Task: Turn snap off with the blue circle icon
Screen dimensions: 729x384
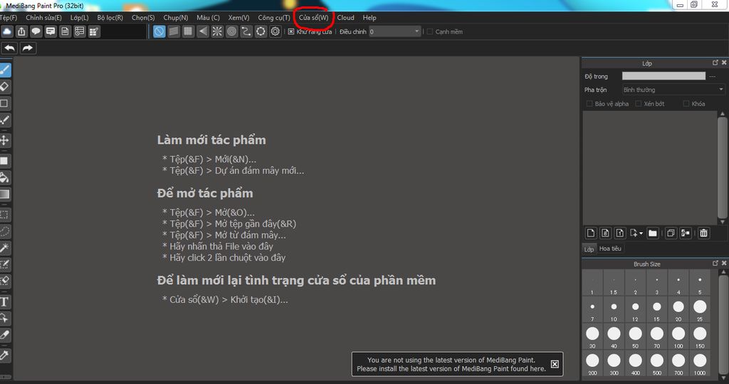Action: [159, 31]
